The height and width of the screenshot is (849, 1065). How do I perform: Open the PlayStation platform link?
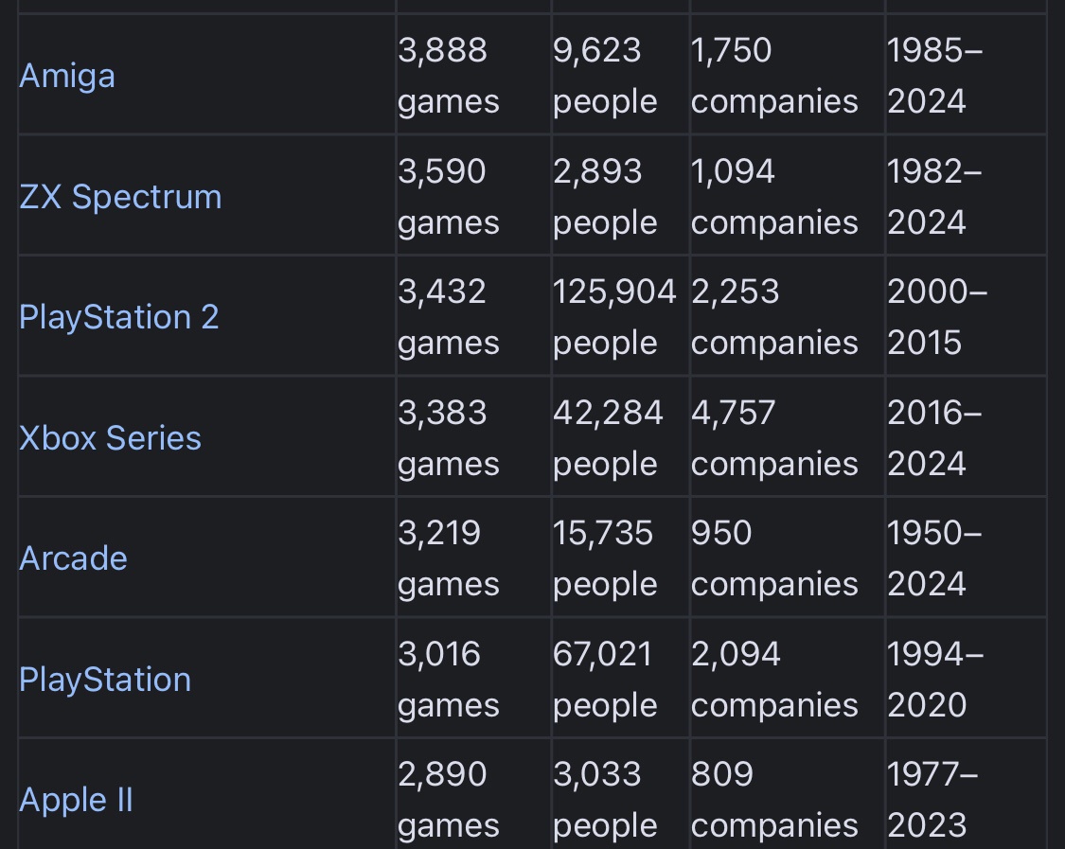(105, 680)
